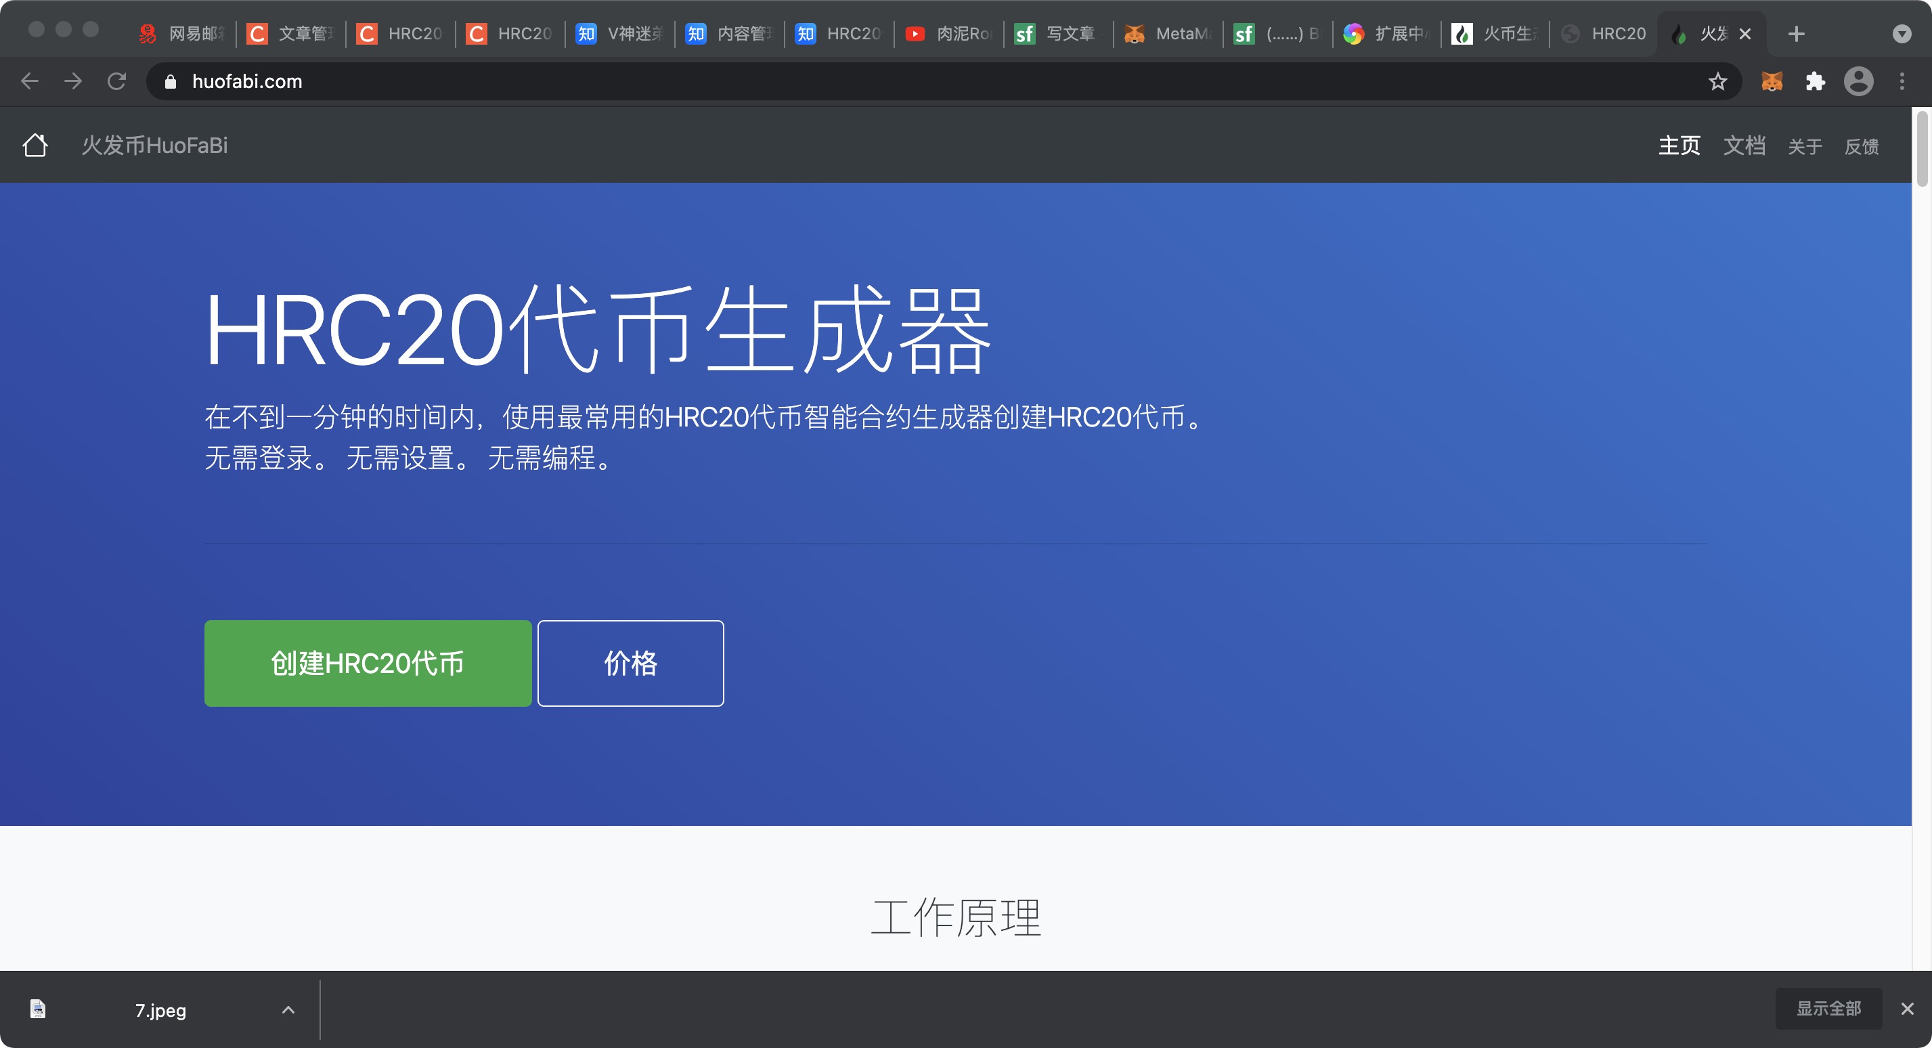This screenshot has width=1932, height=1048.
Task: Open the MetaMask fox extension
Action: pyautogui.click(x=1772, y=81)
